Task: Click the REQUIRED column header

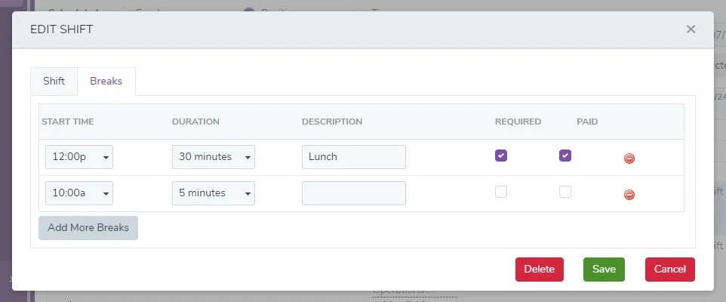Action: [x=518, y=122]
